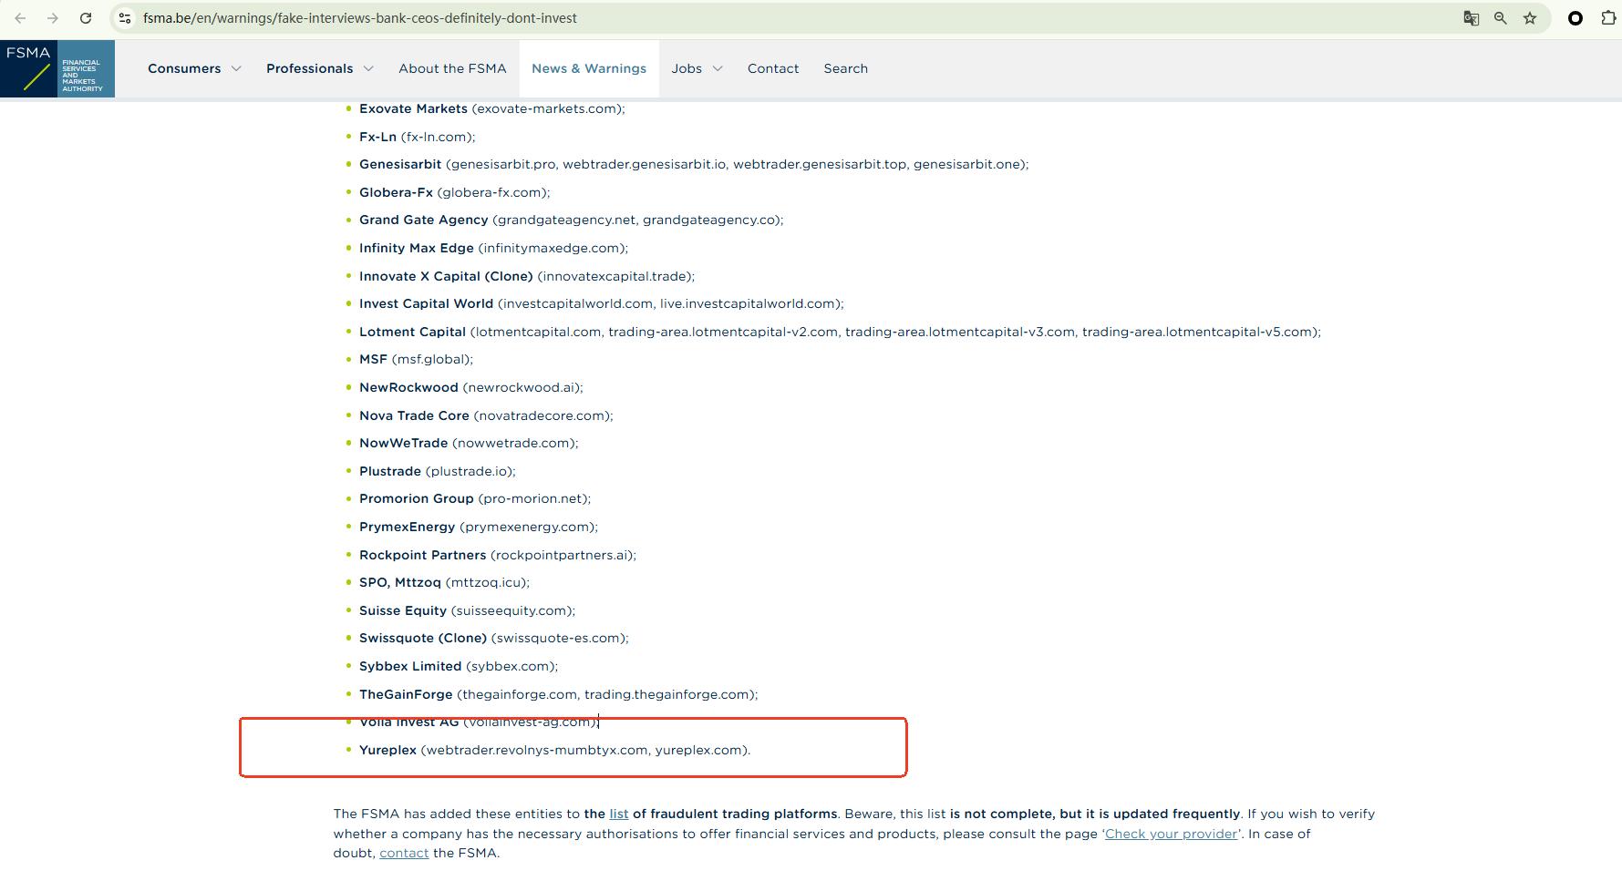View site information icon in address bar
Image resolution: width=1622 pixels, height=881 pixels.
click(126, 18)
